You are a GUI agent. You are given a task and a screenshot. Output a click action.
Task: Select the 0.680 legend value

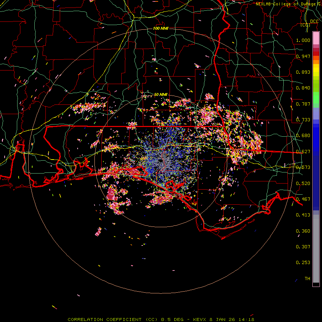click(303, 136)
